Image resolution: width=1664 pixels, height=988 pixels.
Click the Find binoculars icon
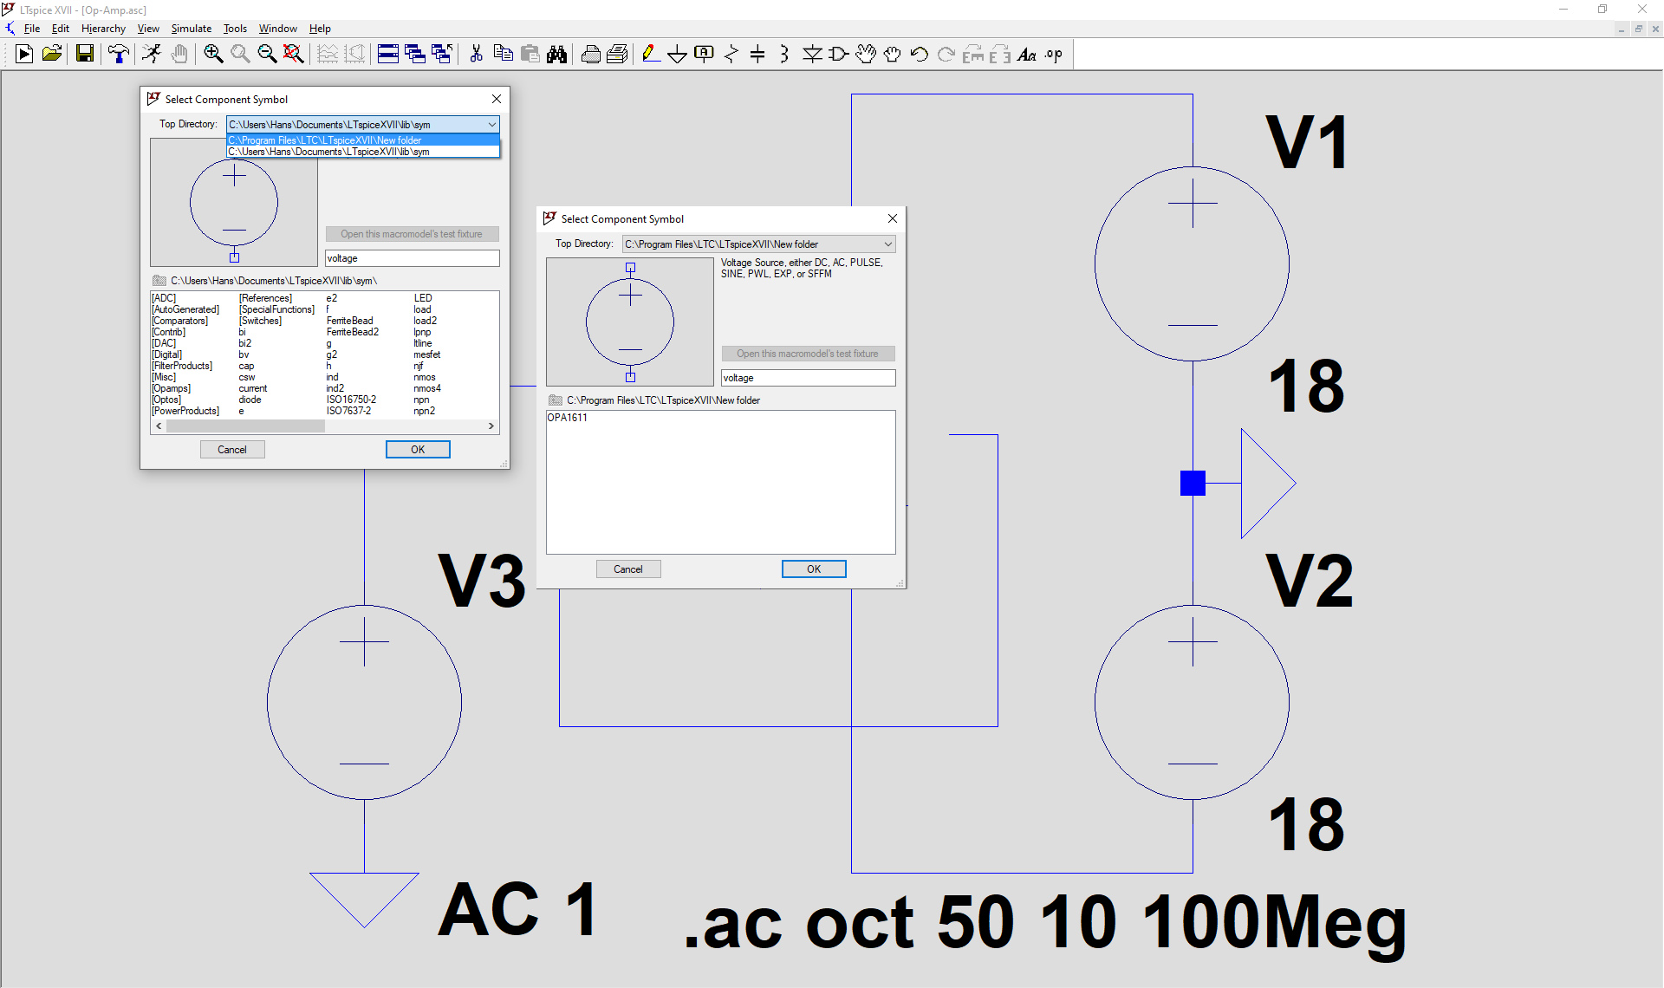point(556,55)
